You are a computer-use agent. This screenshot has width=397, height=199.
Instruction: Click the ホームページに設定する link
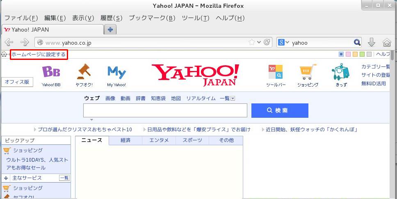[x=39, y=54]
